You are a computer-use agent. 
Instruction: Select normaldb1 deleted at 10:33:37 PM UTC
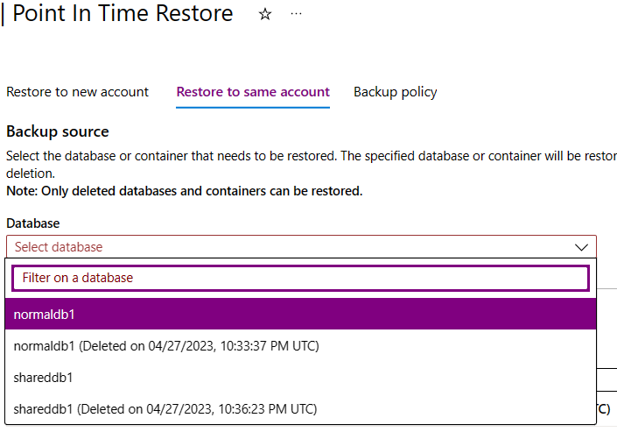tap(166, 346)
